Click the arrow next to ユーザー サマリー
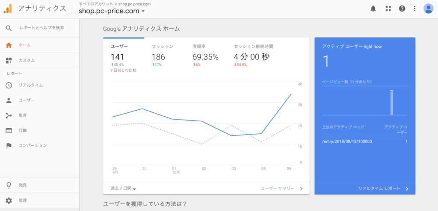 point(301,189)
